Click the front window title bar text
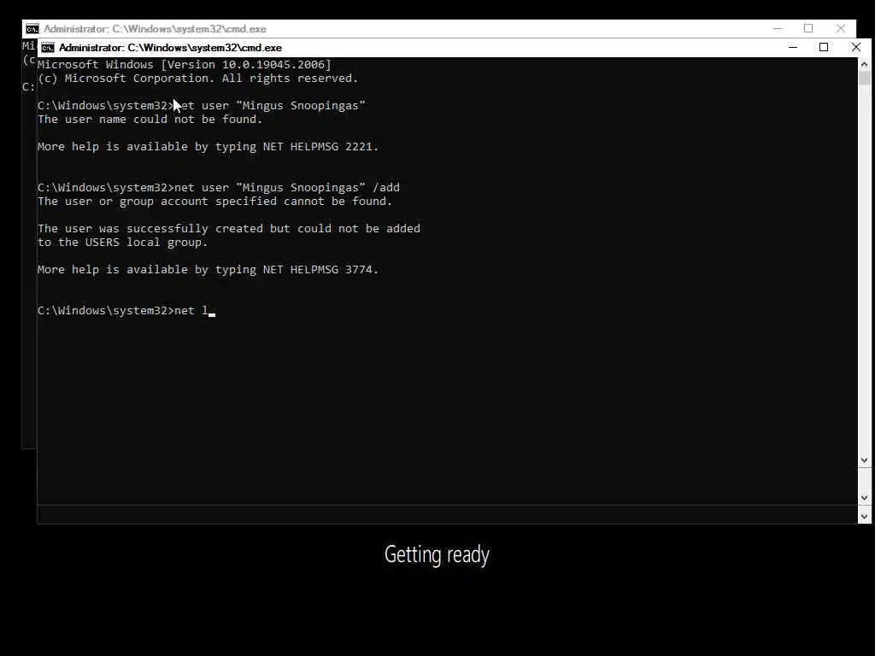This screenshot has width=875, height=656. 170,48
